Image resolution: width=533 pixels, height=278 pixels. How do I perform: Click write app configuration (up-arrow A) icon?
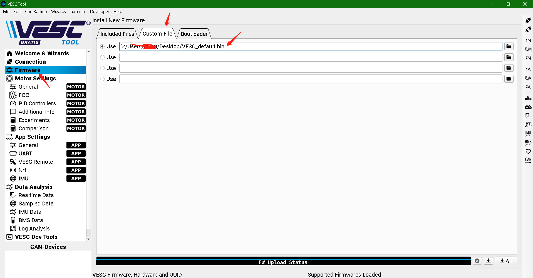pyautogui.click(x=528, y=69)
